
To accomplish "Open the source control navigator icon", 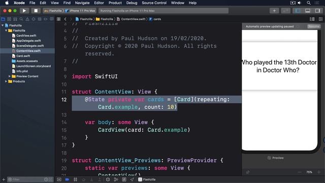I will coord(9,19).
